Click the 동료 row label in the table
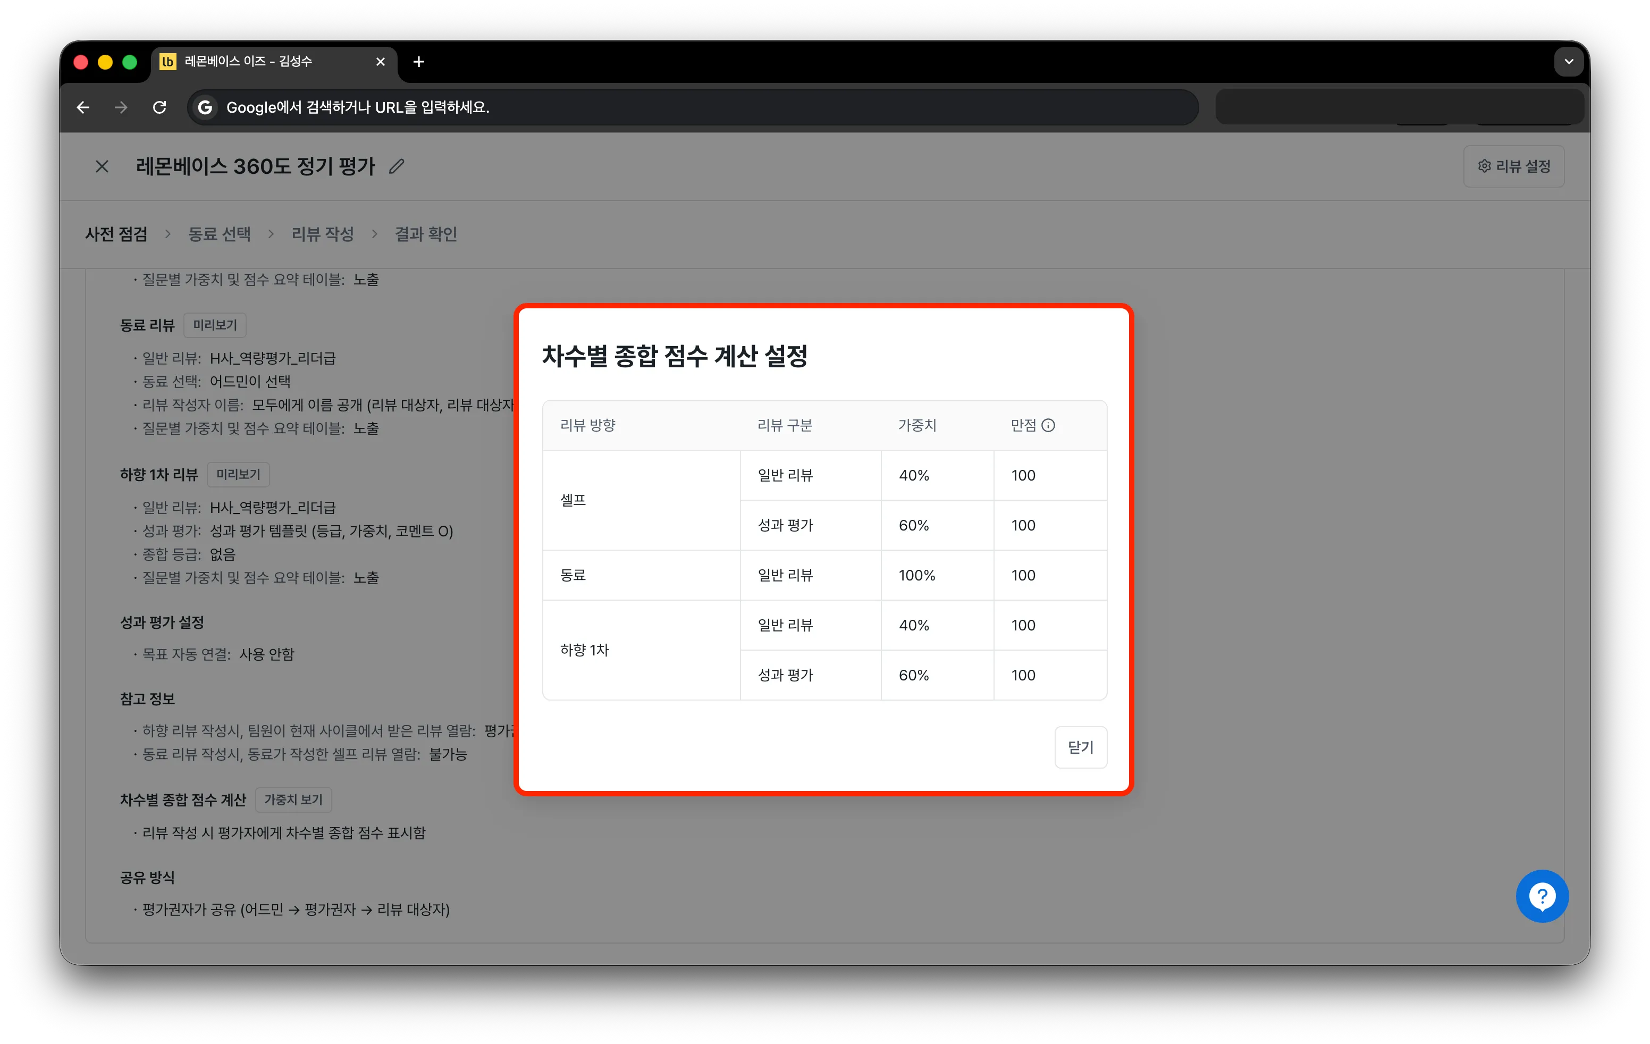1650x1044 pixels. [x=573, y=576]
